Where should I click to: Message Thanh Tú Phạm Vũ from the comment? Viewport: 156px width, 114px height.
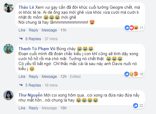pos(49,77)
